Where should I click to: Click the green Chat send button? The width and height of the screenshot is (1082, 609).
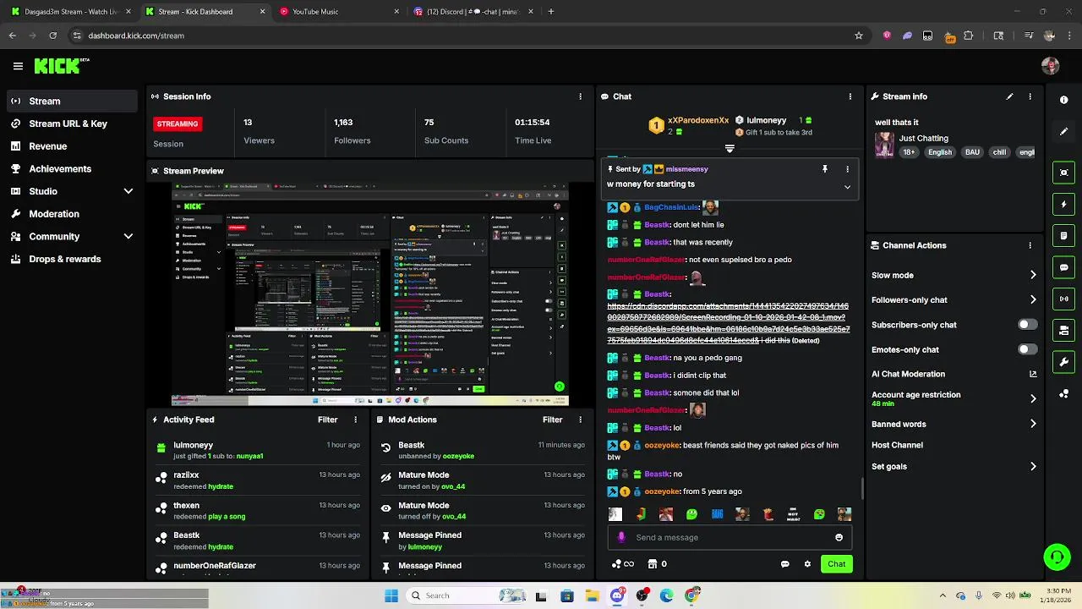(836, 564)
